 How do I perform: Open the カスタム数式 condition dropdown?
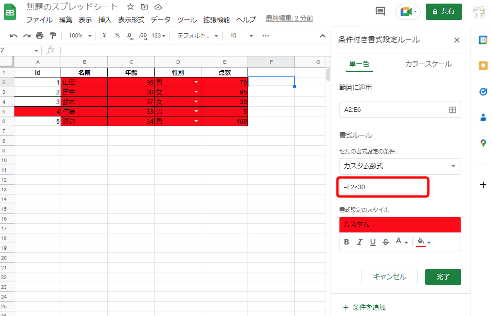click(400, 166)
